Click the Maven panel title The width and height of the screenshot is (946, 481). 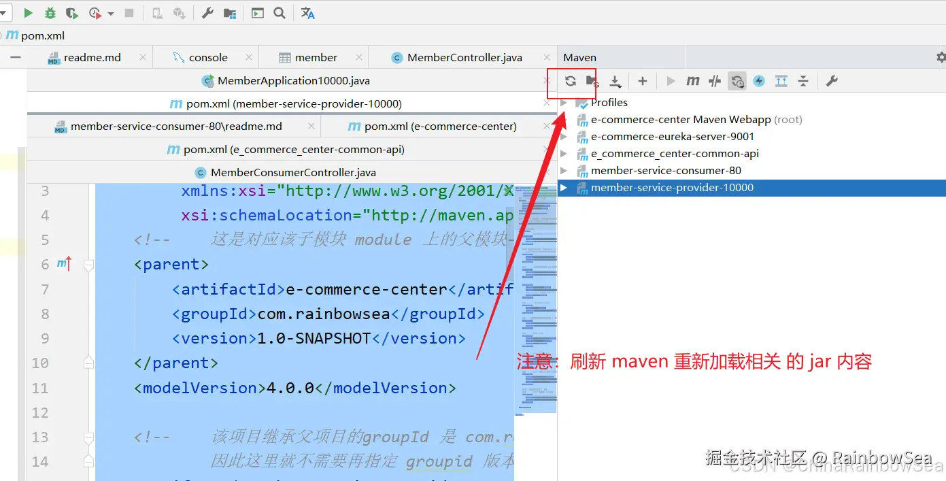click(x=579, y=57)
